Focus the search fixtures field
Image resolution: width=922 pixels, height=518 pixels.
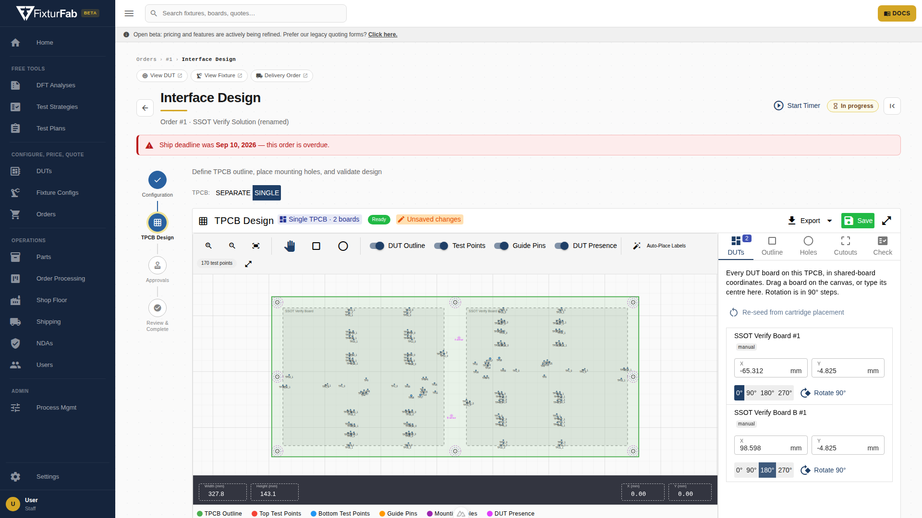tap(245, 13)
